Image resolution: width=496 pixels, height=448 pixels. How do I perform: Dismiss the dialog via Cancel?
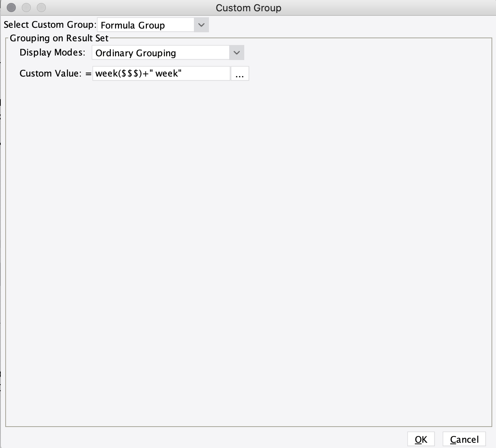pos(464,439)
